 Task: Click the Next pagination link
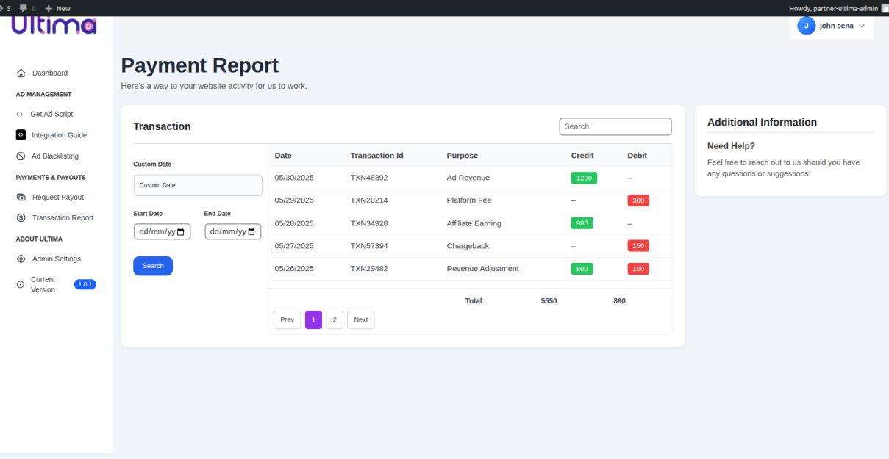click(360, 319)
